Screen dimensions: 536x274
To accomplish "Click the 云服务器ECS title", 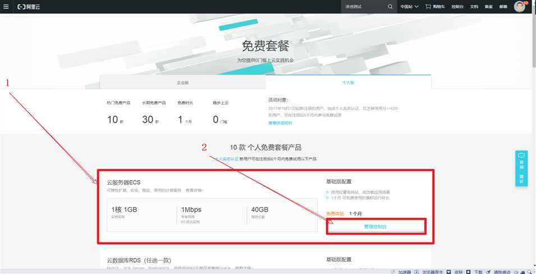I will [123, 182].
